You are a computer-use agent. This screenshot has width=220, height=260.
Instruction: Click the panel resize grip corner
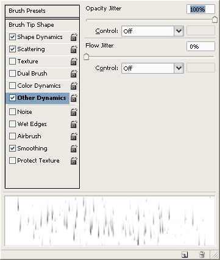point(215,255)
